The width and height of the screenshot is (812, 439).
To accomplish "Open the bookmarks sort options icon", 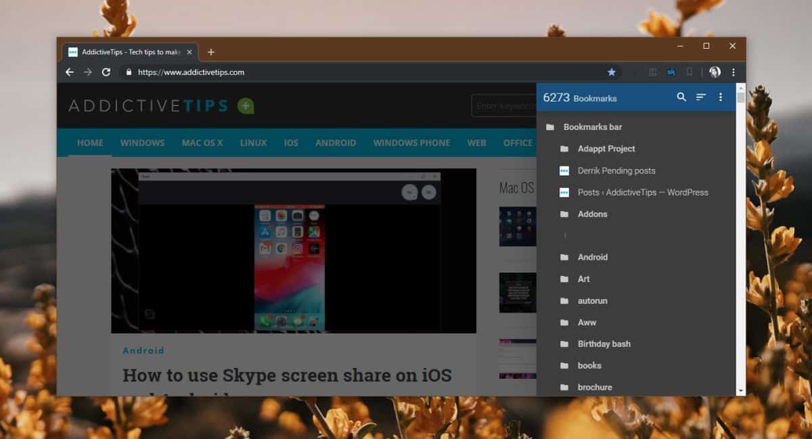I will coord(701,97).
